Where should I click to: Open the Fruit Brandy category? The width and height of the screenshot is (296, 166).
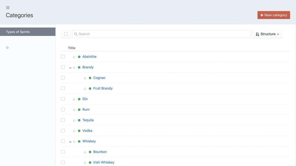pyautogui.click(x=103, y=88)
